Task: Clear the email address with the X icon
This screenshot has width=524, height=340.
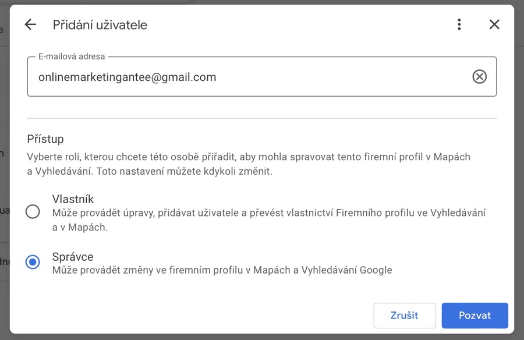Action: [x=479, y=77]
